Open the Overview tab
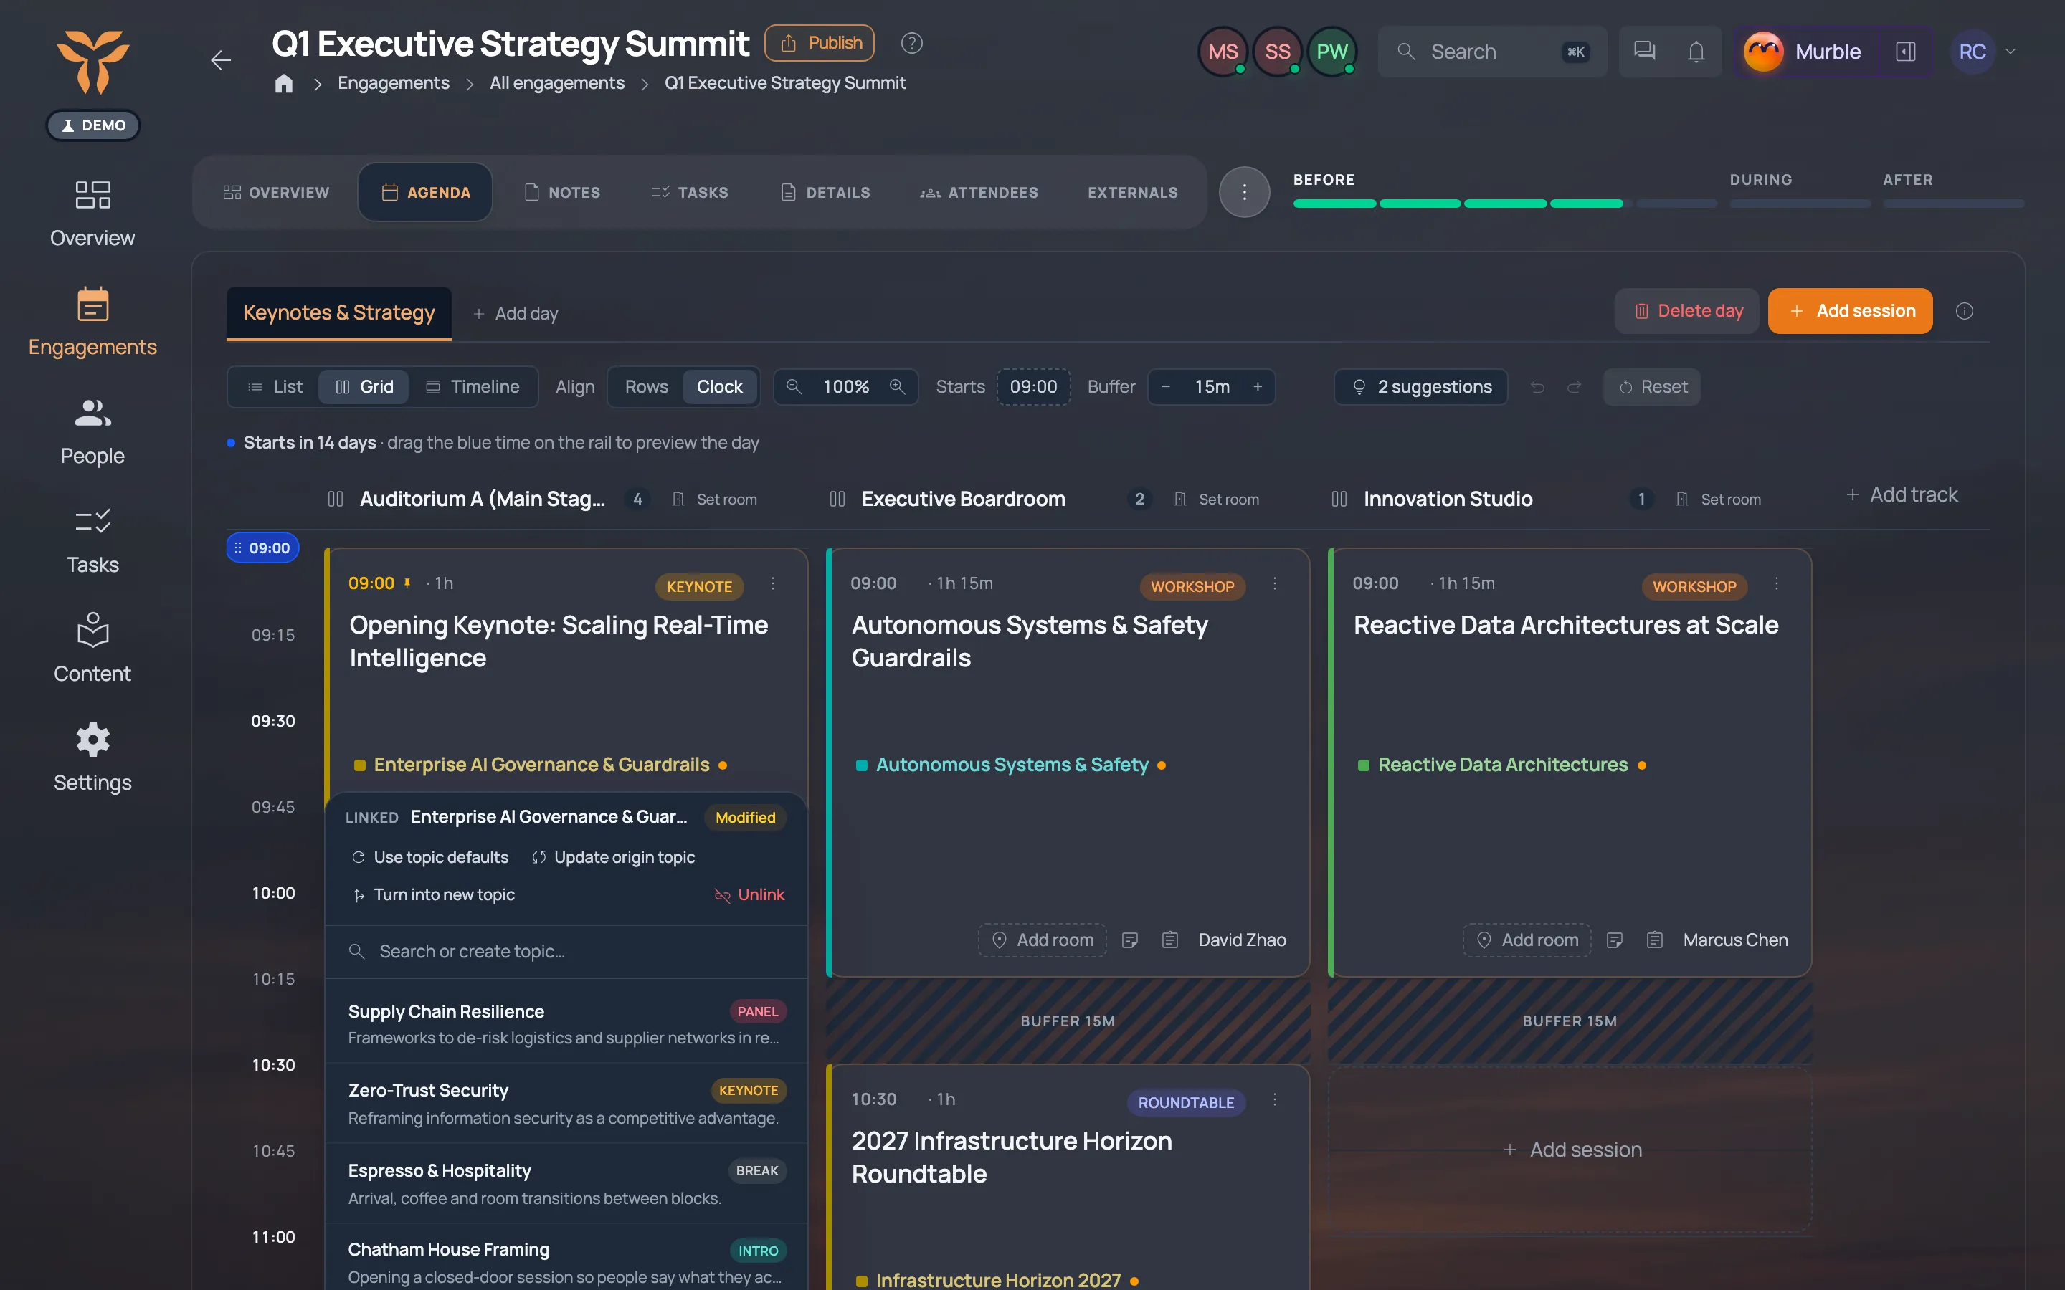 277,192
